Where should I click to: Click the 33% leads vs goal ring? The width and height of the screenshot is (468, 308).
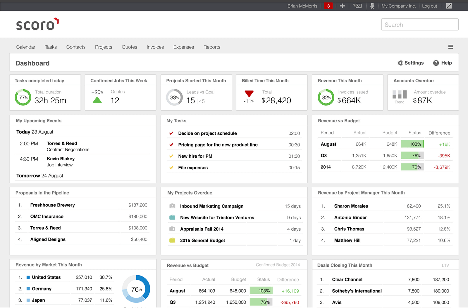click(x=175, y=98)
